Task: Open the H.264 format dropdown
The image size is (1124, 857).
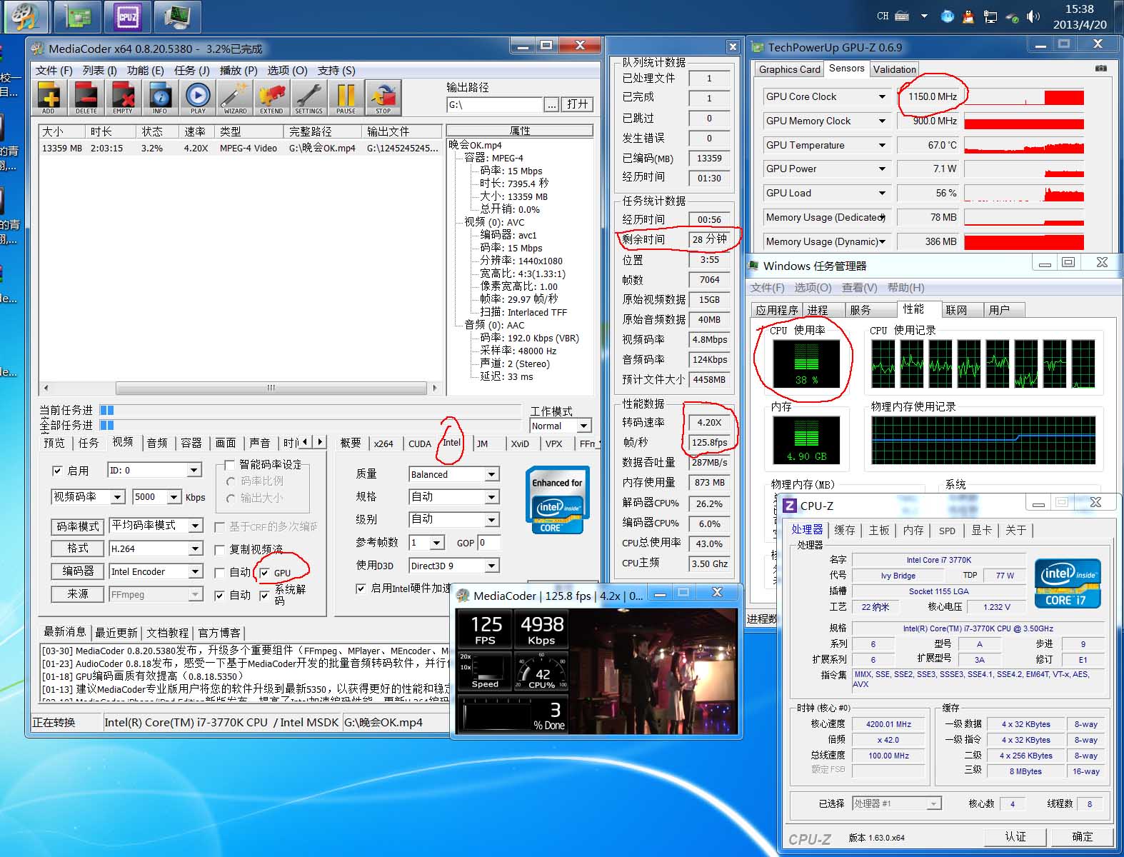Action: [x=156, y=548]
